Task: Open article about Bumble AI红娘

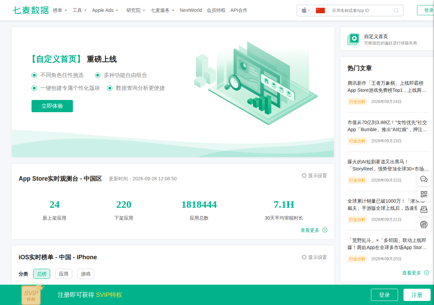Action: (x=388, y=126)
